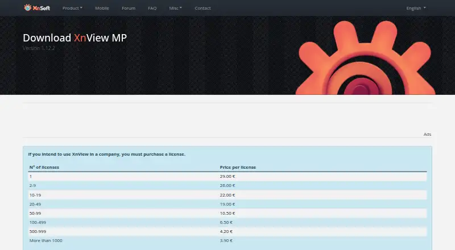Select the 50-99 licenses row
The height and width of the screenshot is (250, 455).
point(227,213)
